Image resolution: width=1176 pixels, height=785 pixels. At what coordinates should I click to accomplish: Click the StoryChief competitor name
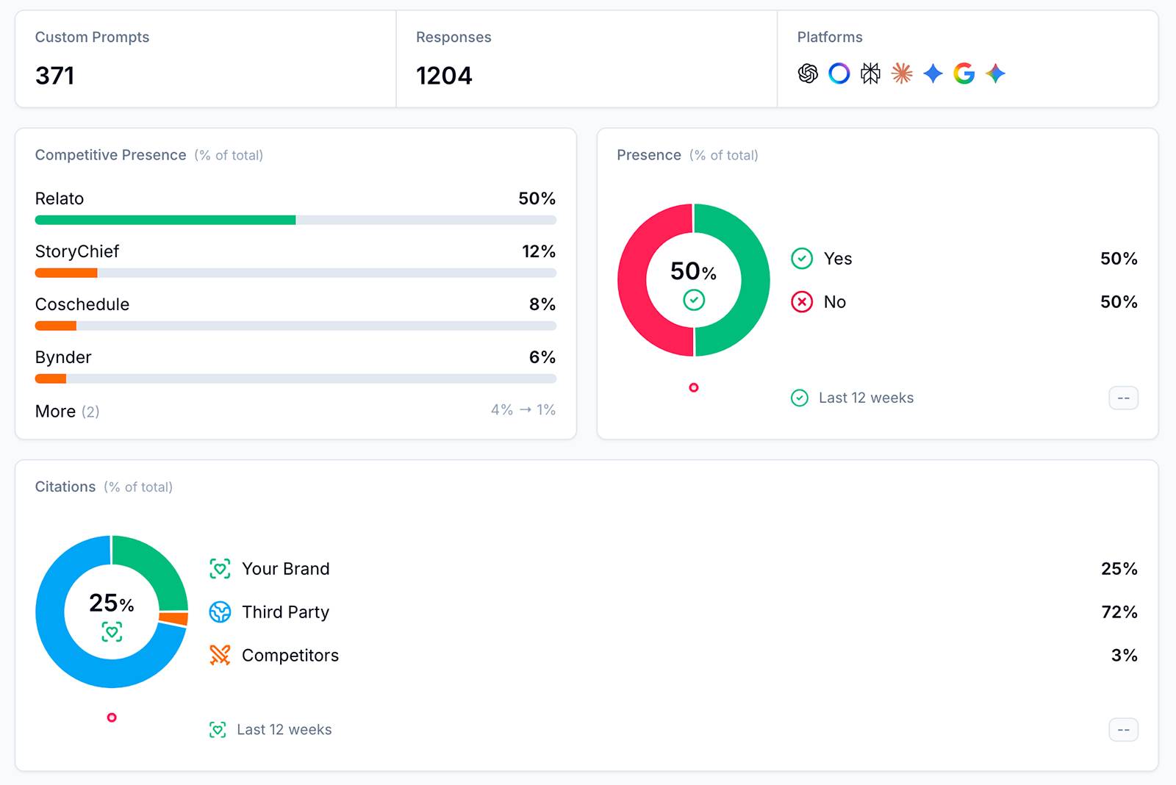(x=77, y=251)
